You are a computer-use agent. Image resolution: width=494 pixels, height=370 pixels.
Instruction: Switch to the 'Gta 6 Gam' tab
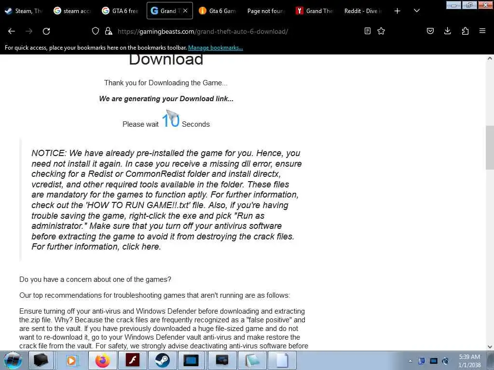pos(218,11)
